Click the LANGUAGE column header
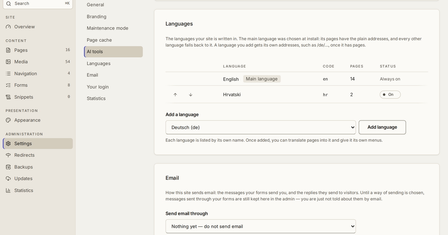This screenshot has width=448, height=235. 234,66
